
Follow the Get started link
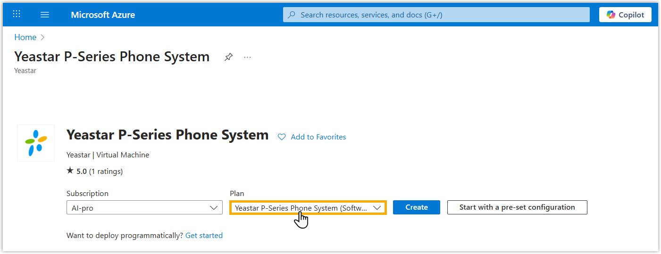(x=204, y=235)
